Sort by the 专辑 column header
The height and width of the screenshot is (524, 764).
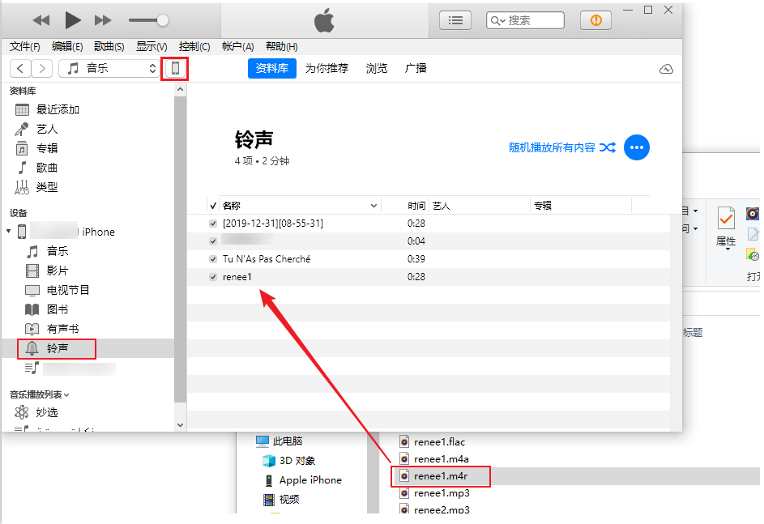[x=581, y=206]
